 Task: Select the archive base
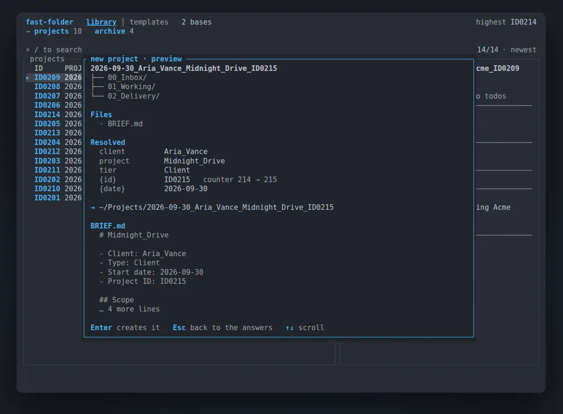pos(114,31)
